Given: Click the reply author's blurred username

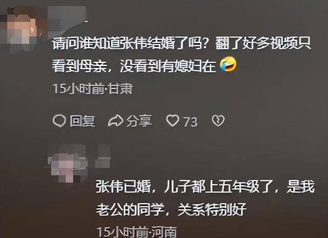Looking at the screenshot, I should point(102,157).
